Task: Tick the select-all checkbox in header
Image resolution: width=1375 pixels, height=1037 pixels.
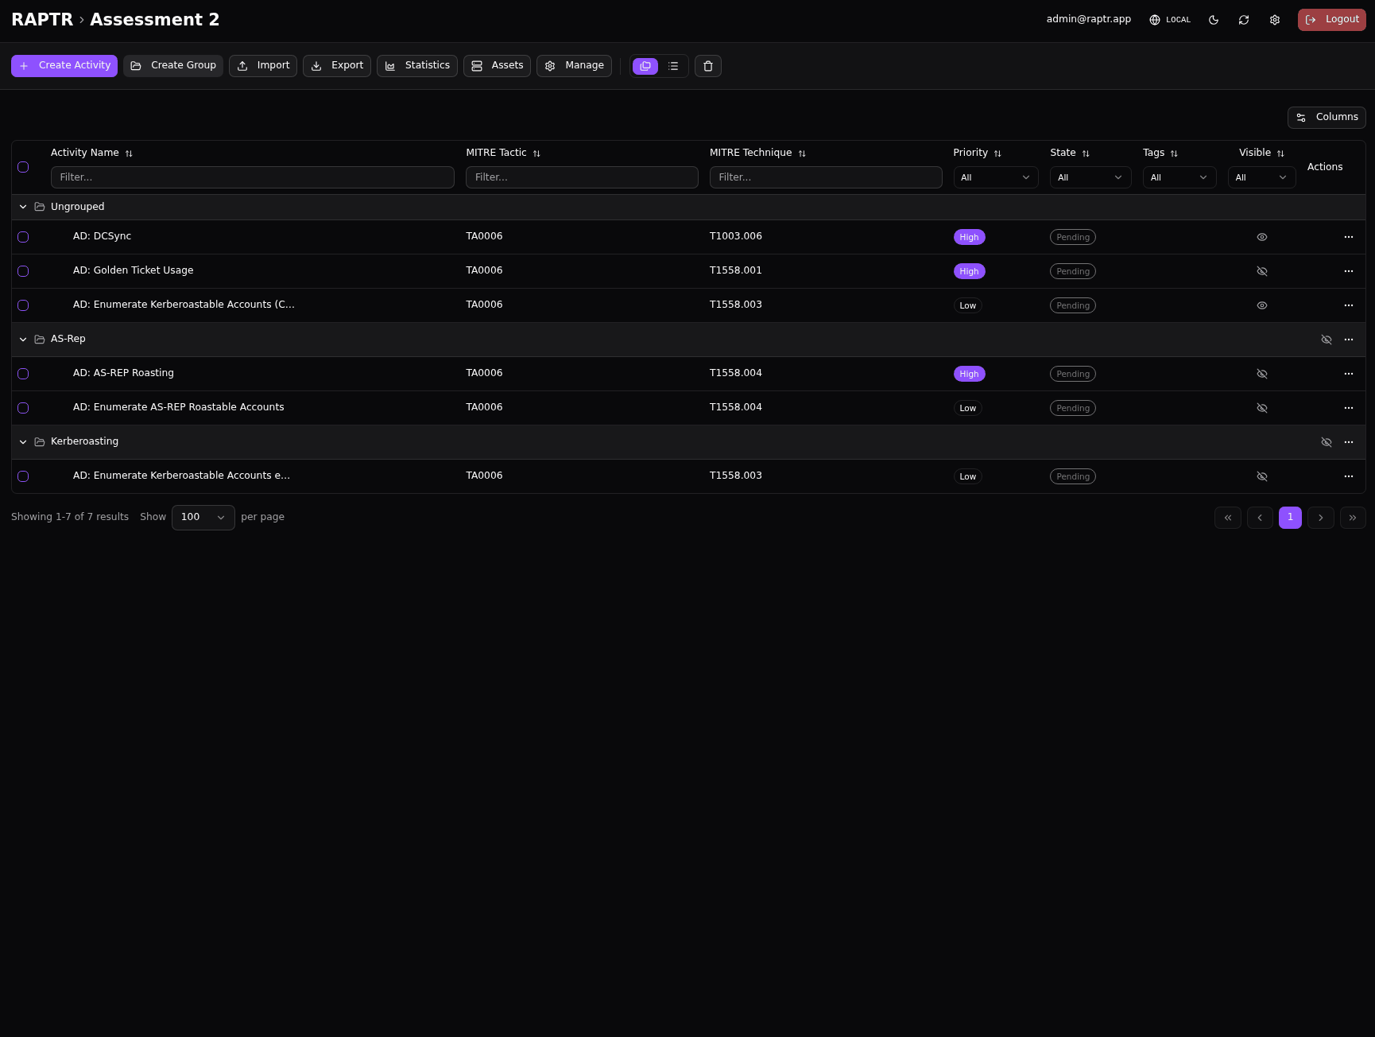Action: point(23,167)
